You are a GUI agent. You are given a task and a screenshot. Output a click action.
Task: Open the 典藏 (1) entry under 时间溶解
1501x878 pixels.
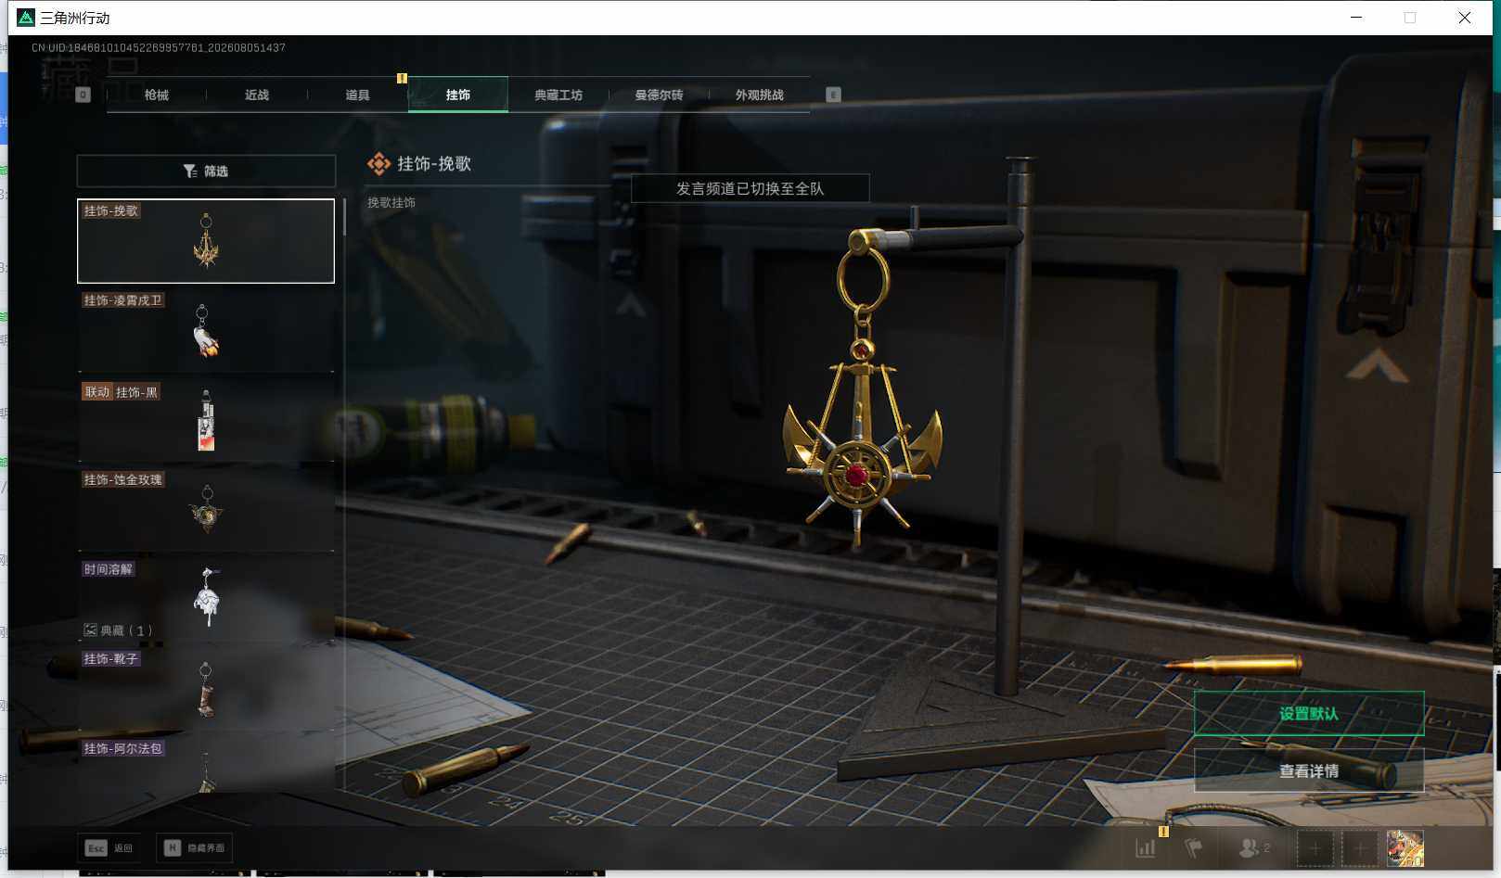point(118,630)
